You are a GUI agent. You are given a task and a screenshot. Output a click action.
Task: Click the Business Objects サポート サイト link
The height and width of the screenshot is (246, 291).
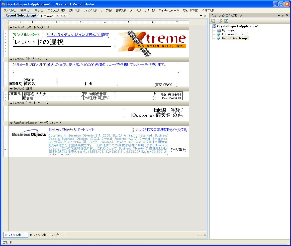71,129
